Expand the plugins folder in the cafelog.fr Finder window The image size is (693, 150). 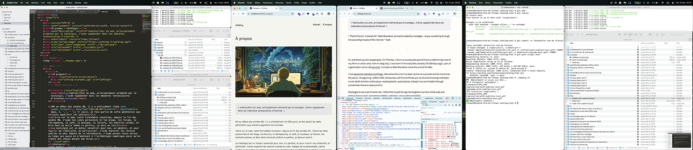153,42
